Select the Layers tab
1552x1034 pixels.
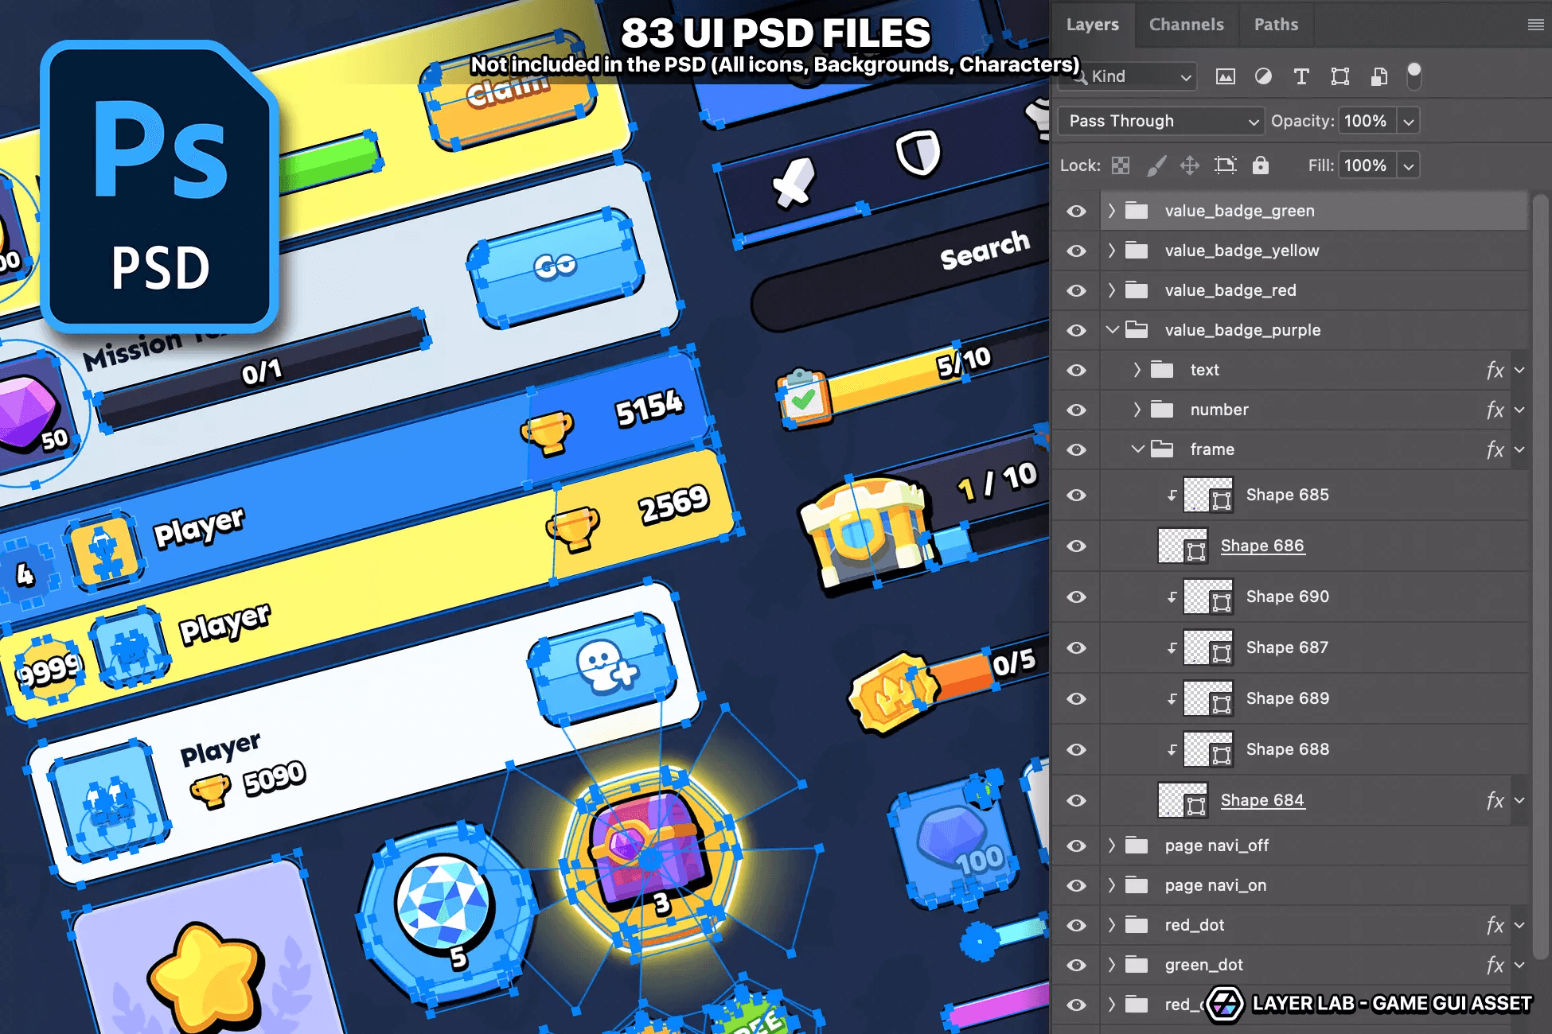pos(1092,25)
